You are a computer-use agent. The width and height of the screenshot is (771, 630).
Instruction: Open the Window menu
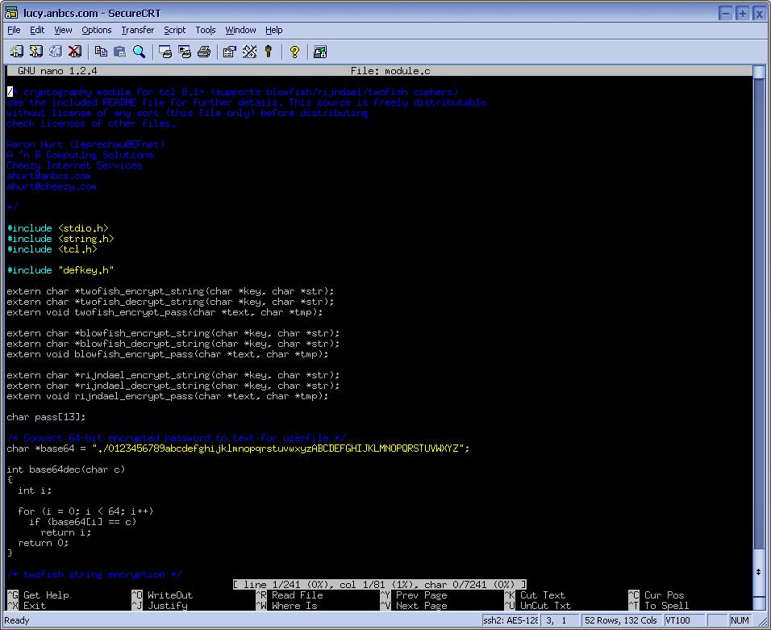click(x=240, y=30)
